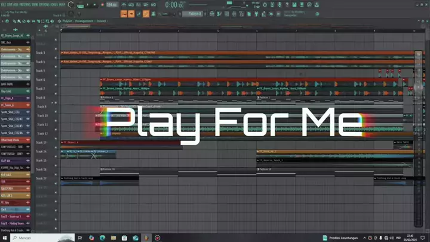
Task: Mute Track 8 using its green switch
Action: 57,97
